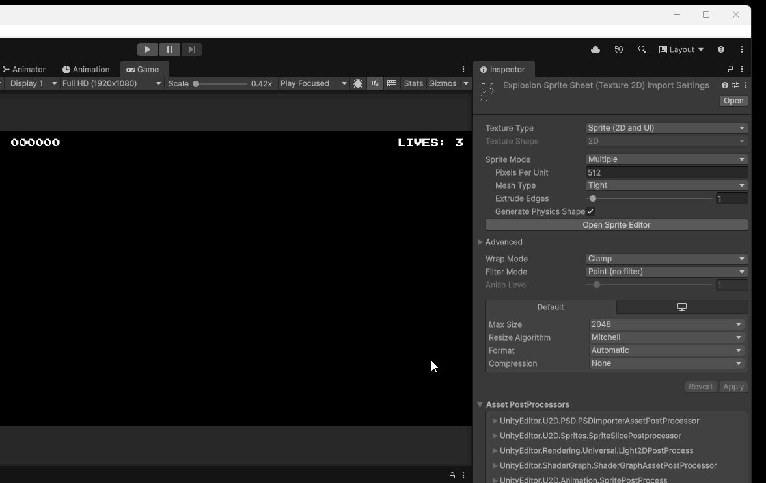Advance one frame with the Step button
Viewport: 766px width, 483px height.
192,49
